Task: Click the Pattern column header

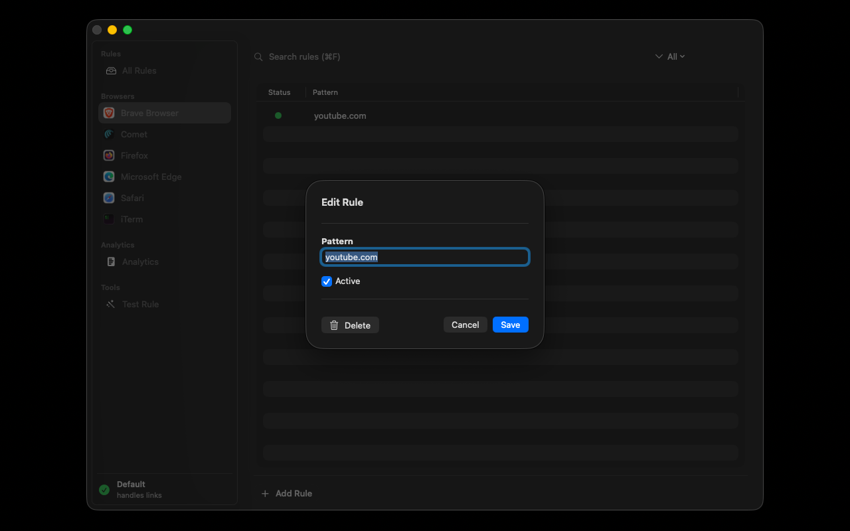Action: [x=325, y=92]
